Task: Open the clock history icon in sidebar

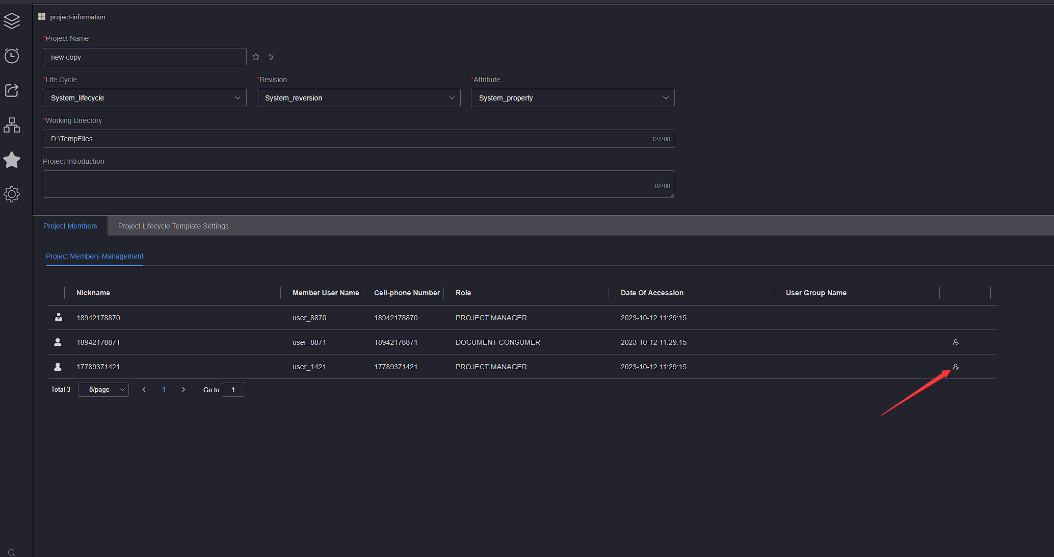Action: coord(12,56)
